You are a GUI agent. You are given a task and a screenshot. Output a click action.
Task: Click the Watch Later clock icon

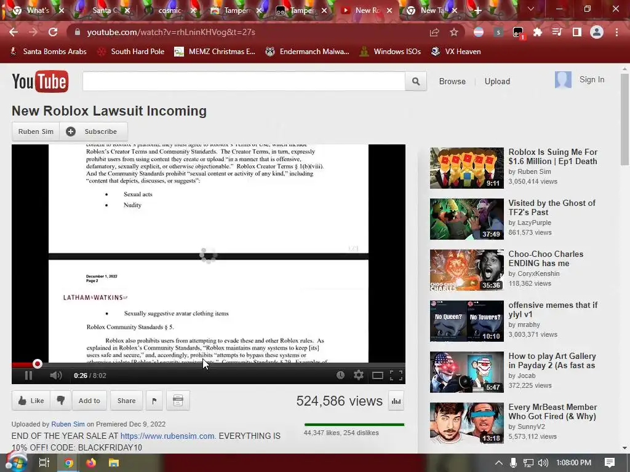click(x=340, y=376)
